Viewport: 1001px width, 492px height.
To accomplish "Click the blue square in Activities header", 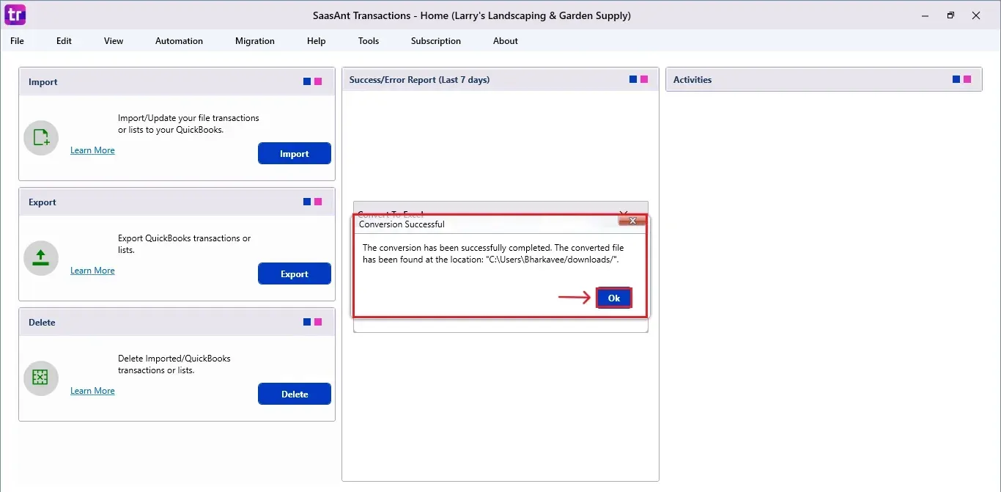I will (x=956, y=79).
